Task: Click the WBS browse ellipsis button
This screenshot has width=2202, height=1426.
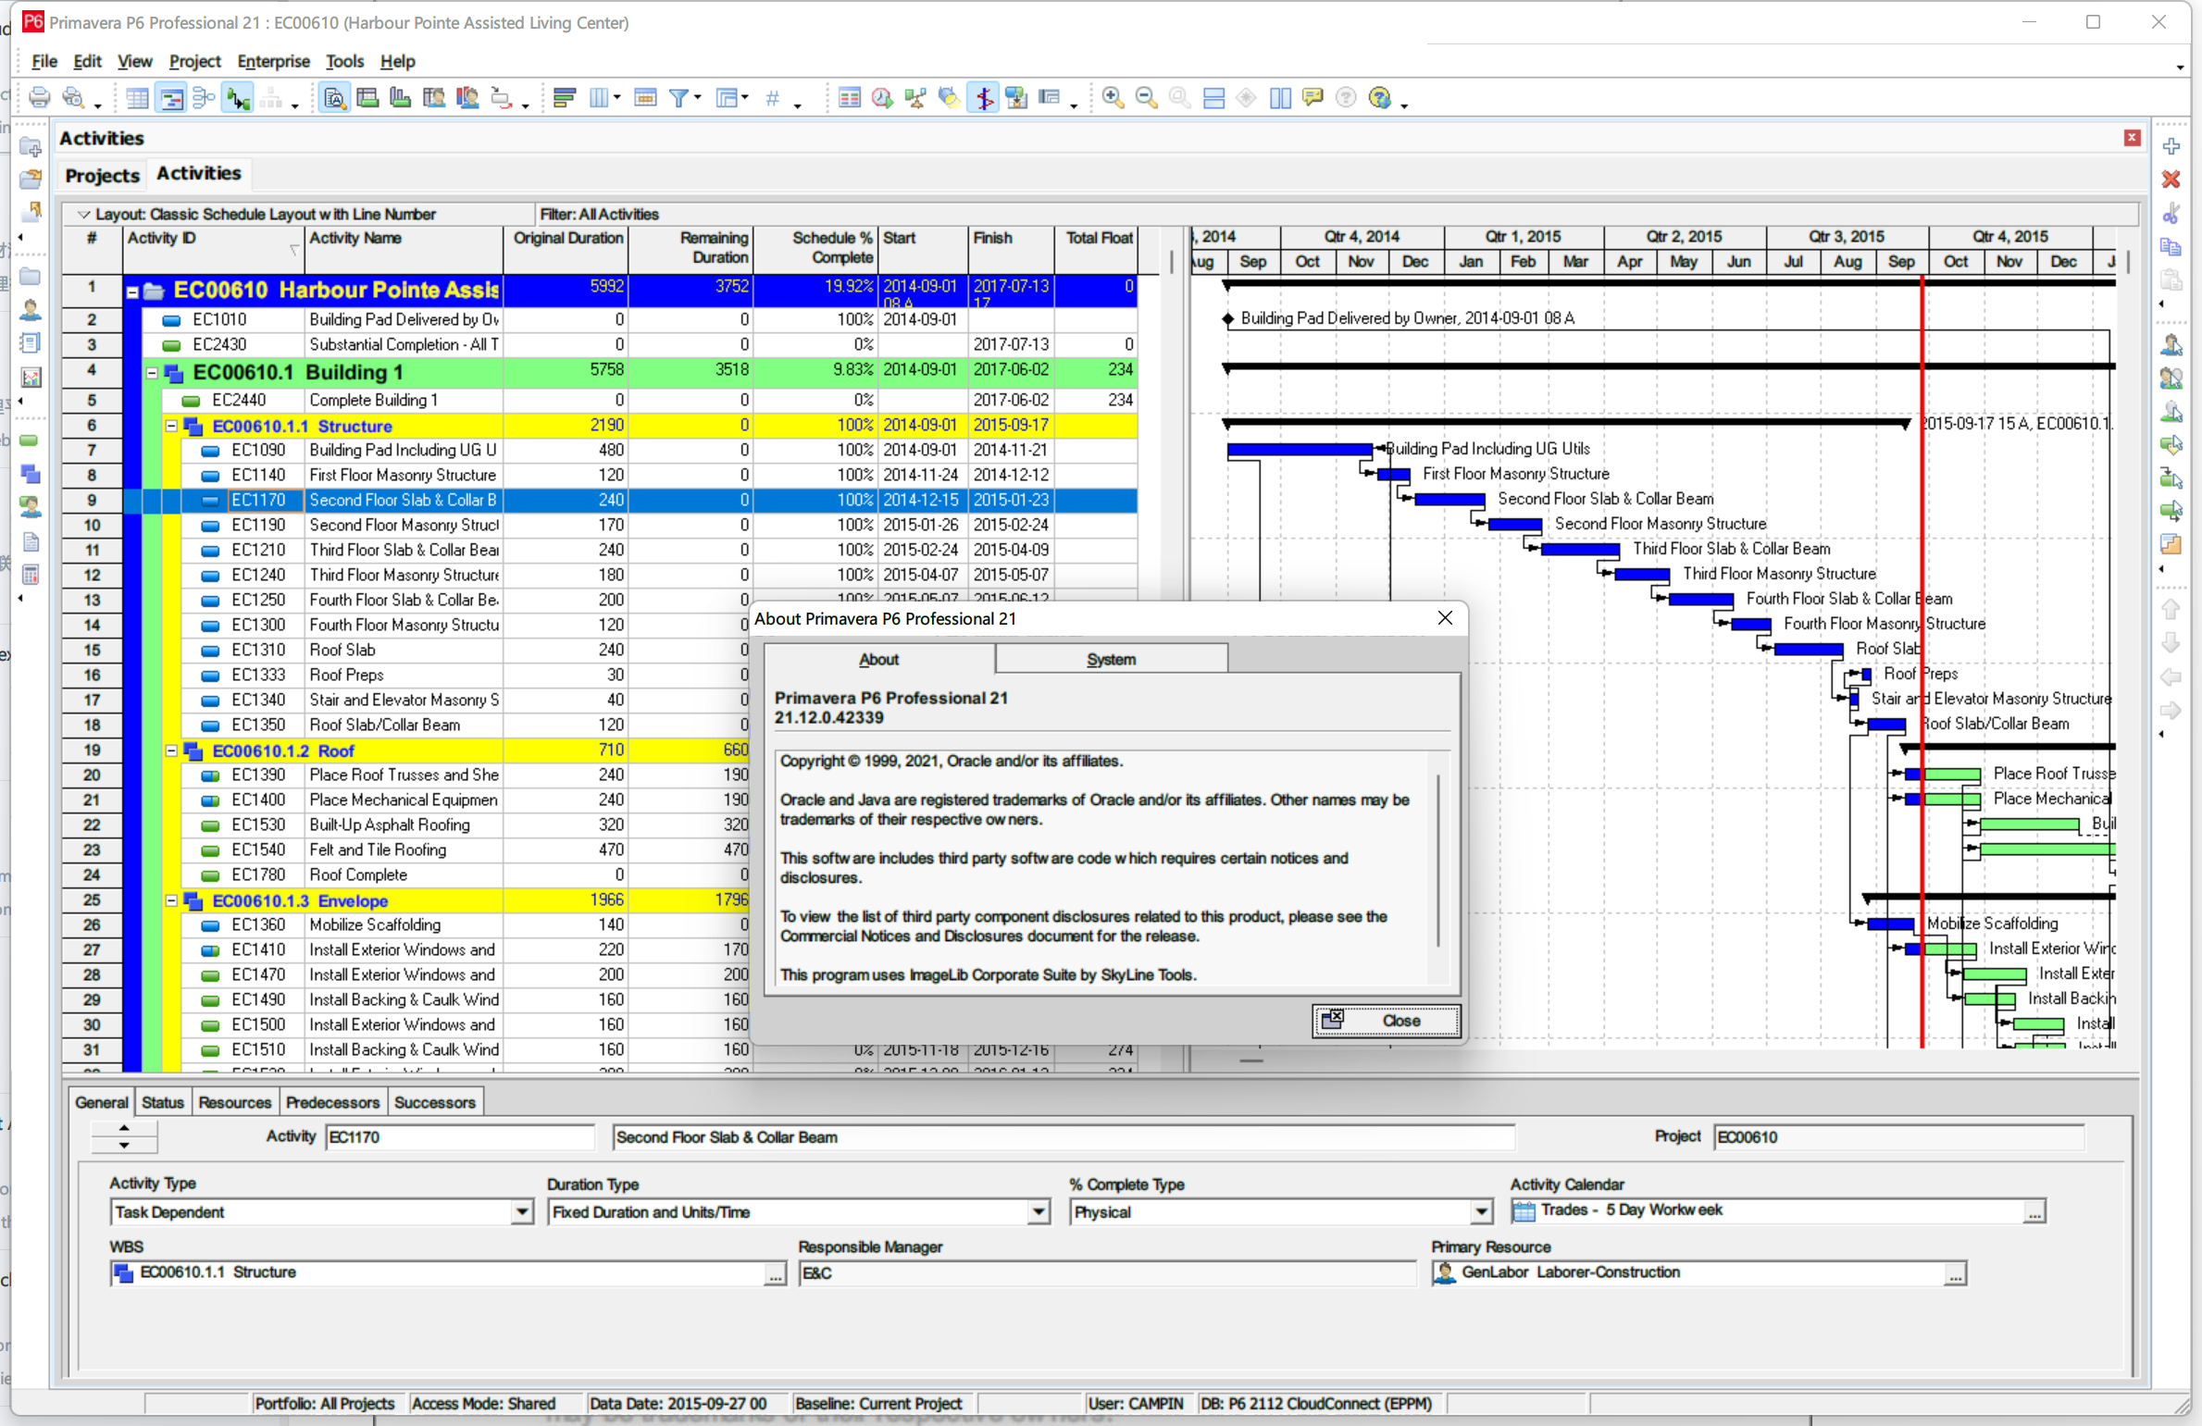Action: click(774, 1274)
